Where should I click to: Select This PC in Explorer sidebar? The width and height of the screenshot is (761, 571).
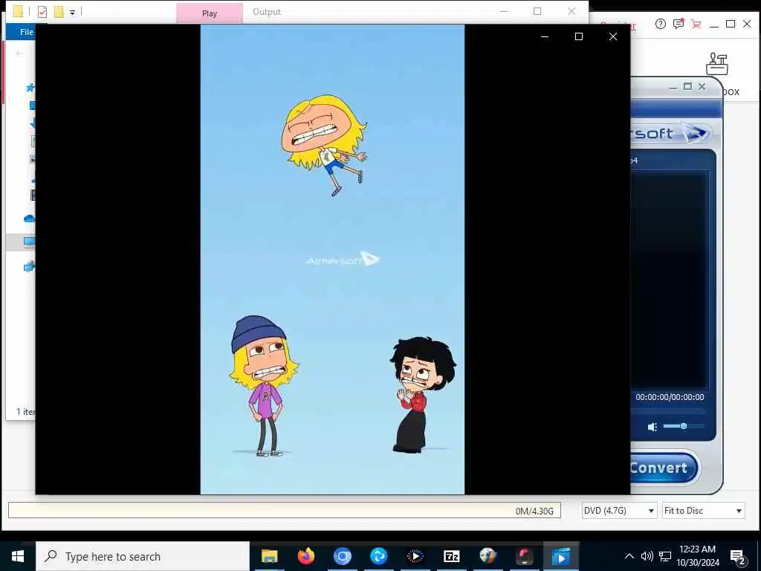29,242
